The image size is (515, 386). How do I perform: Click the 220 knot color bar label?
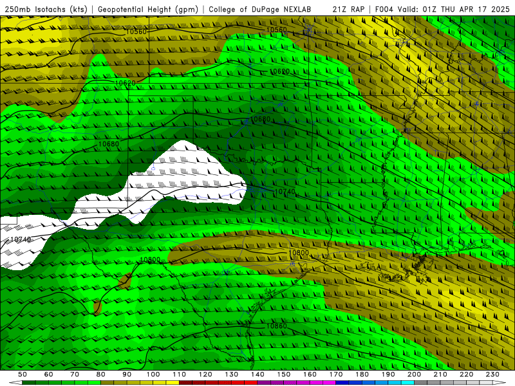tap(466, 374)
